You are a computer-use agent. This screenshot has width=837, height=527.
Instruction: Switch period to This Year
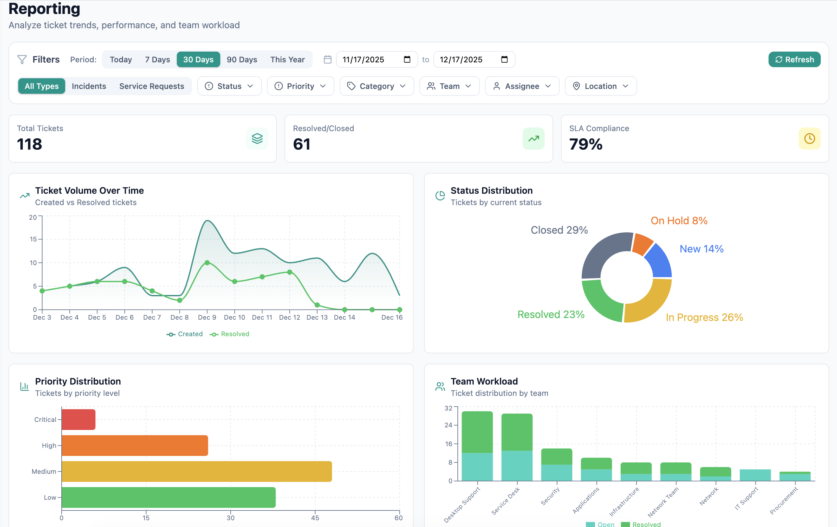[x=287, y=59]
